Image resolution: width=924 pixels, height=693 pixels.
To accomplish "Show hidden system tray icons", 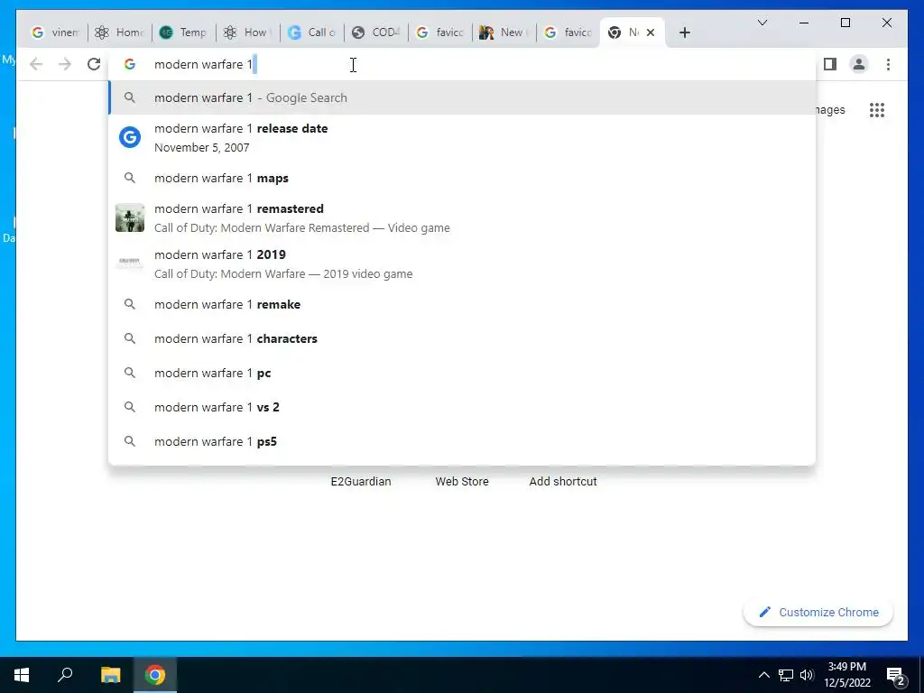I will [763, 675].
